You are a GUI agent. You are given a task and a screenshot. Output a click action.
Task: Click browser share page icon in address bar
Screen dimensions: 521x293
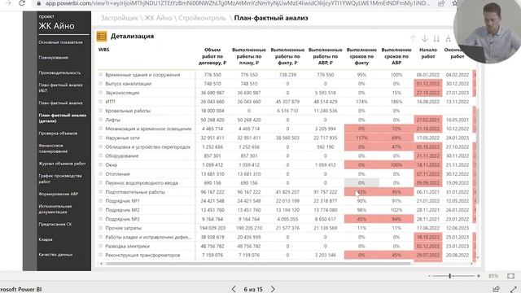pos(441,3)
